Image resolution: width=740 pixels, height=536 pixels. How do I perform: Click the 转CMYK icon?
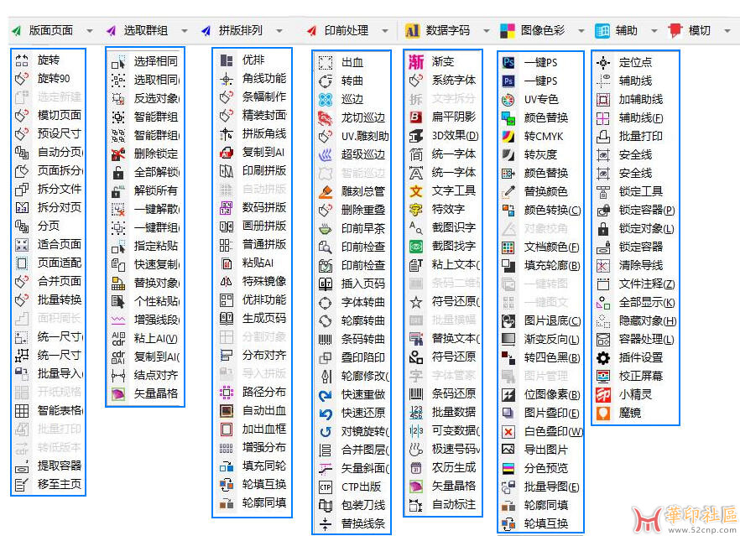(508, 137)
